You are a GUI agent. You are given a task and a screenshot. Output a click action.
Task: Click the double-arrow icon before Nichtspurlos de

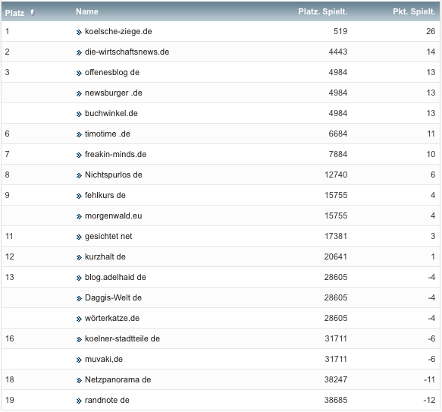tap(79, 175)
